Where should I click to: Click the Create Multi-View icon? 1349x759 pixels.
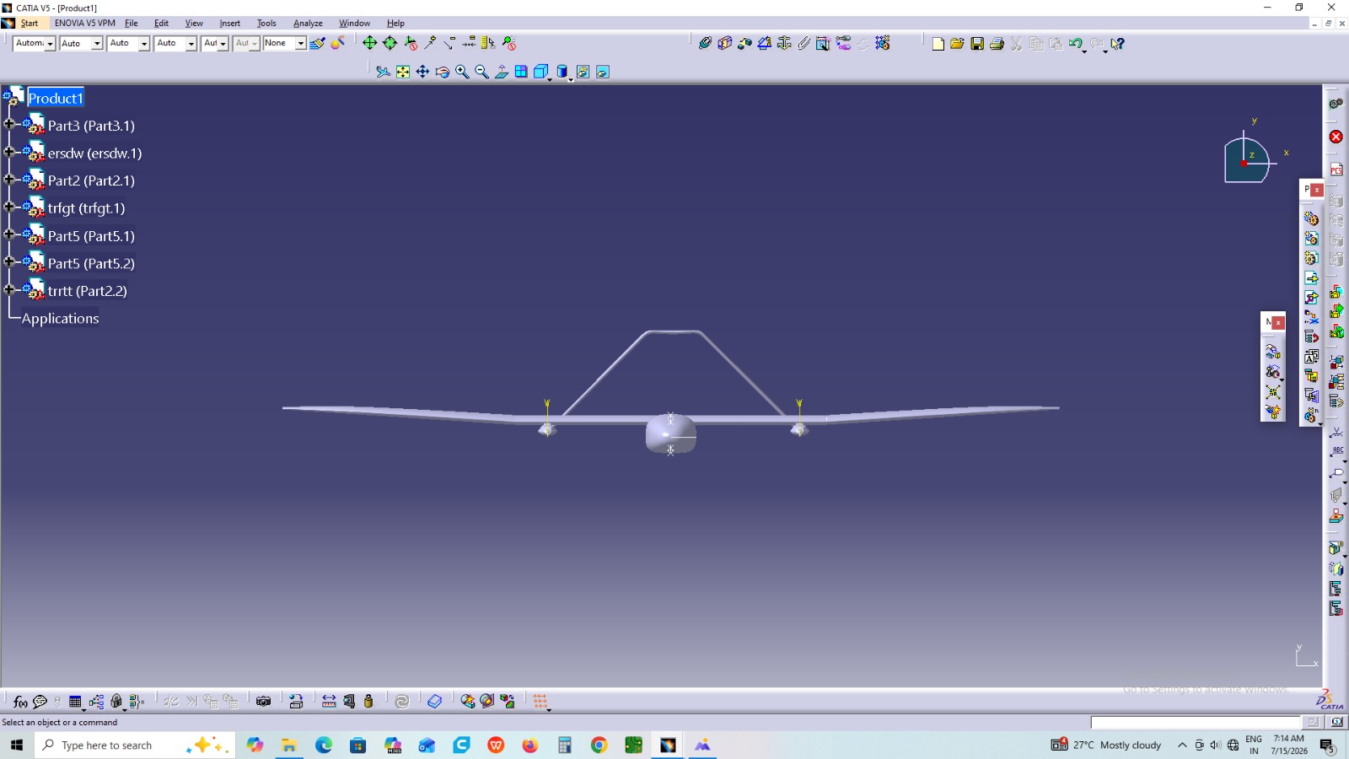(521, 72)
